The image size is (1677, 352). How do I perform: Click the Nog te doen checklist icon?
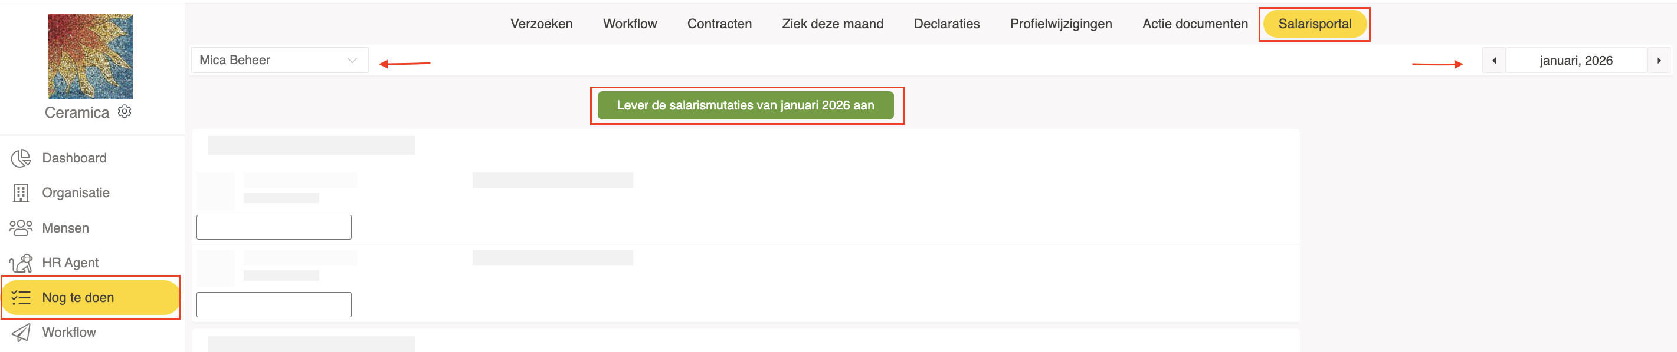[21, 297]
